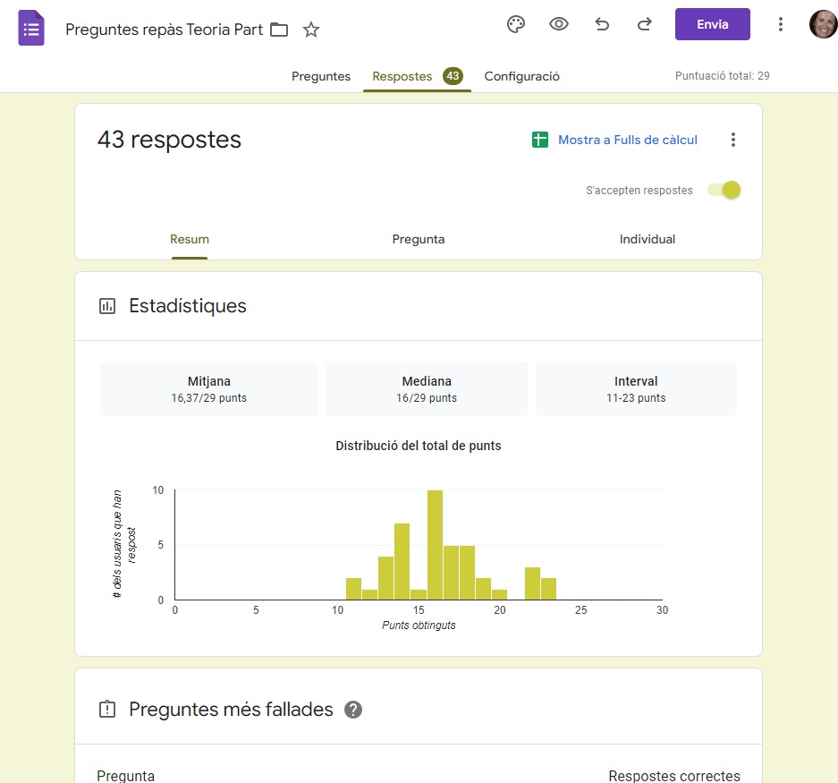Open the theme customization palette
The image size is (838, 783).
click(x=516, y=24)
